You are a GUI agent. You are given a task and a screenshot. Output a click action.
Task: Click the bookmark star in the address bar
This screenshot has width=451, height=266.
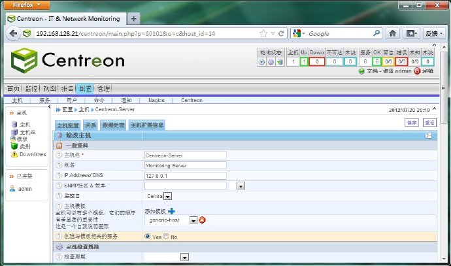[x=263, y=33]
